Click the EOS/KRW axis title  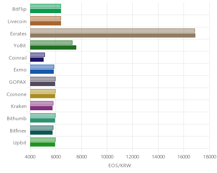pos(120,165)
